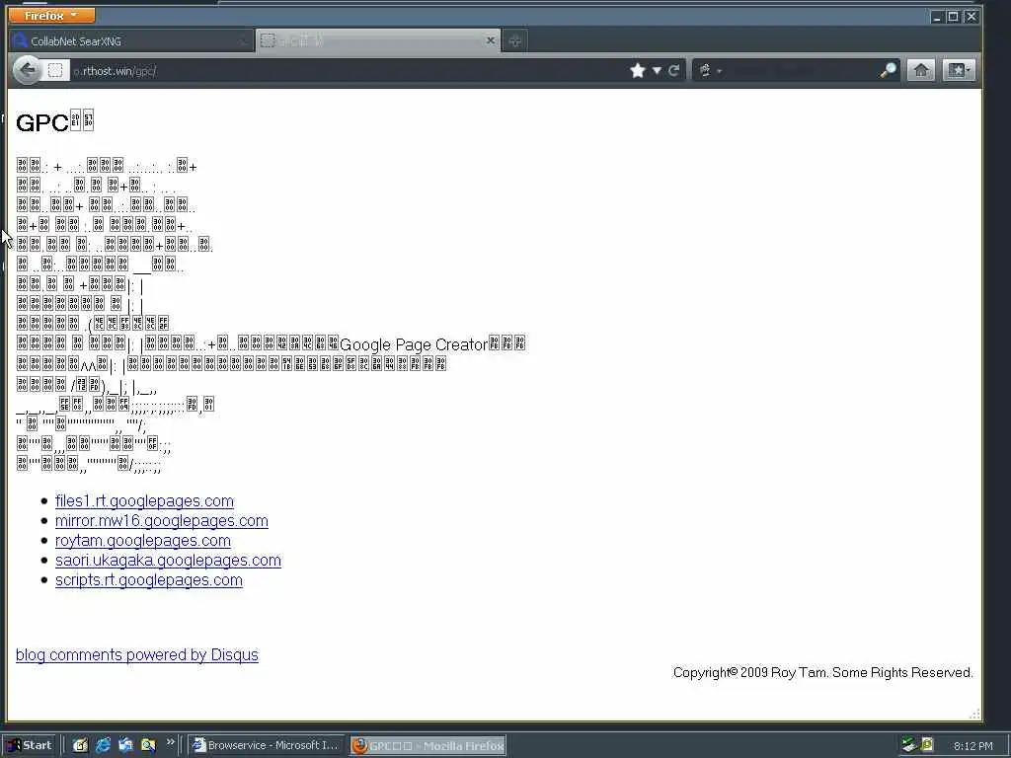This screenshot has width=1011, height=758.
Task: Maximize the Firefox window
Action: click(x=953, y=17)
